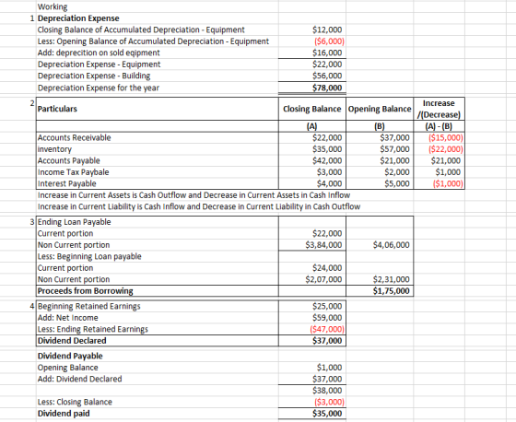Select the $42,000 closing balance cell

327,160
